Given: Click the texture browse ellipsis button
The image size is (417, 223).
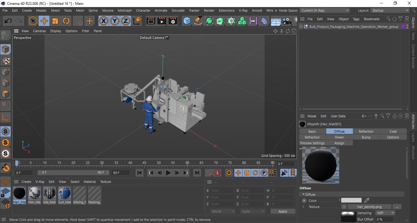Looking at the screenshot, I should (x=397, y=207).
